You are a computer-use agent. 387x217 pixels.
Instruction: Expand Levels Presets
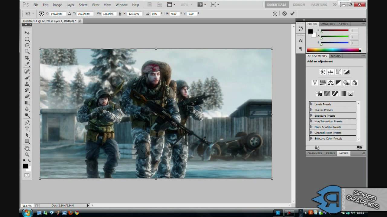pos(311,104)
